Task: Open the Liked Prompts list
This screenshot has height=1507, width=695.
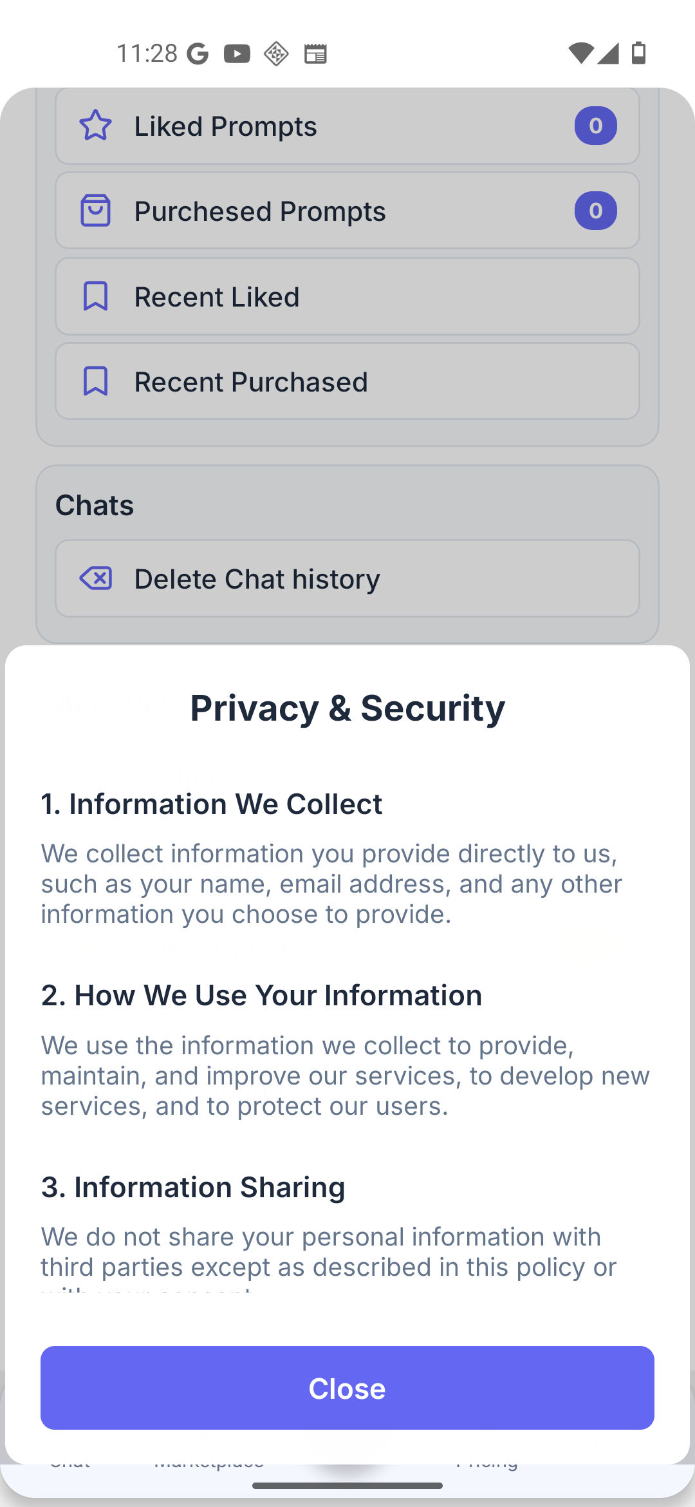Action: click(347, 126)
